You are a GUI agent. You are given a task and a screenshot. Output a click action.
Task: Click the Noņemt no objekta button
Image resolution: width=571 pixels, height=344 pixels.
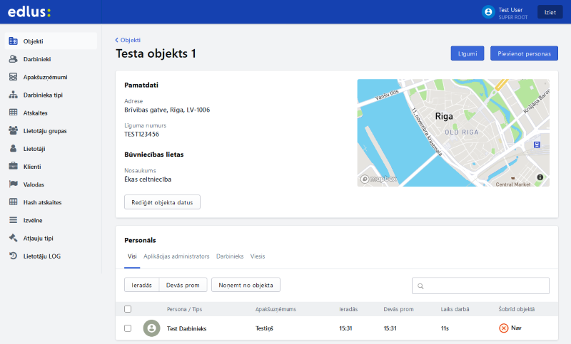click(x=246, y=285)
